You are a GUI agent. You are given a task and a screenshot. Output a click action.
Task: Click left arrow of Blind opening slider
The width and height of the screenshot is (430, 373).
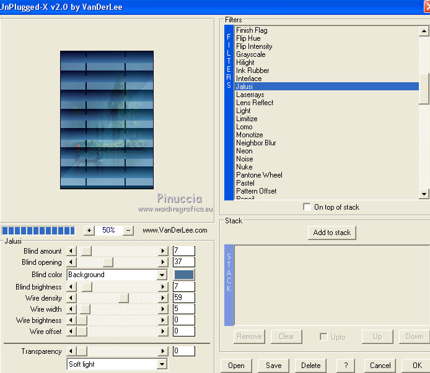(x=71, y=262)
